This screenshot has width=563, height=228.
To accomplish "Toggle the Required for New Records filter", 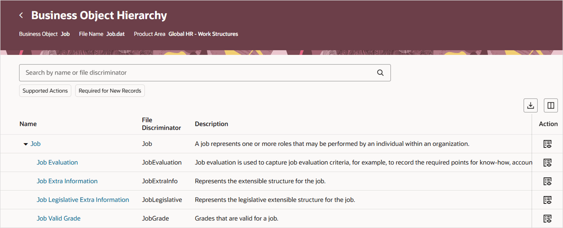I will coord(110,91).
